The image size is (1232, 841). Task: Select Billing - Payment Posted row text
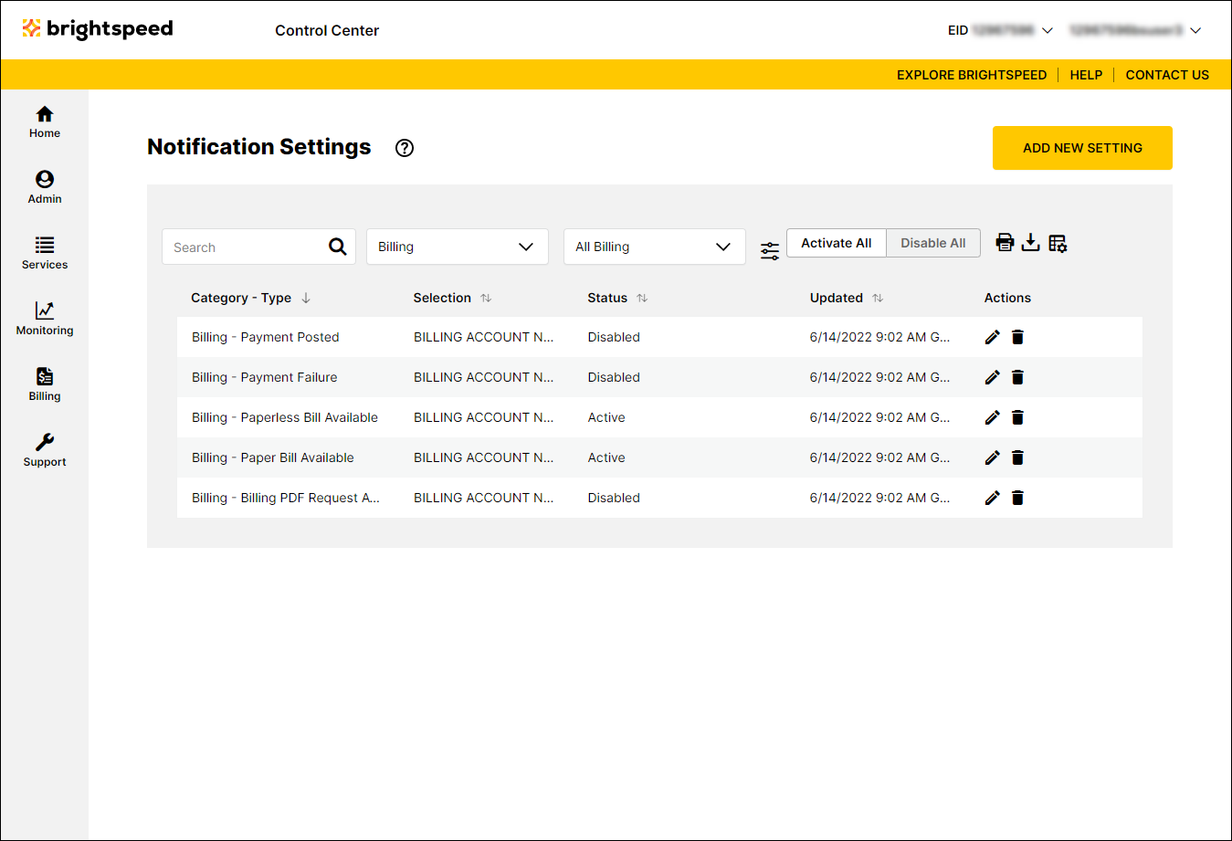coord(265,337)
